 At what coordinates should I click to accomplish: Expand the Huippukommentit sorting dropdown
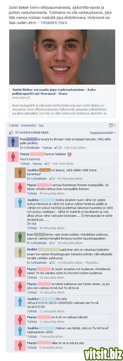tap(102, 132)
